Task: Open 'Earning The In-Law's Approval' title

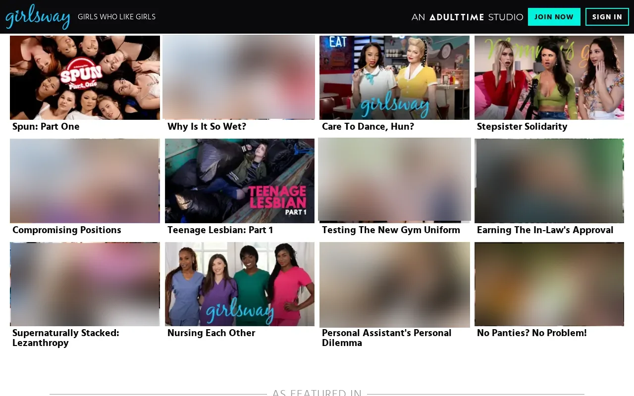Action: pyautogui.click(x=545, y=230)
